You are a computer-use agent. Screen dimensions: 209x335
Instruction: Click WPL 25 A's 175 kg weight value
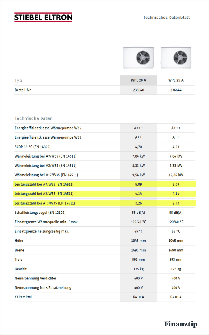[x=176, y=269]
